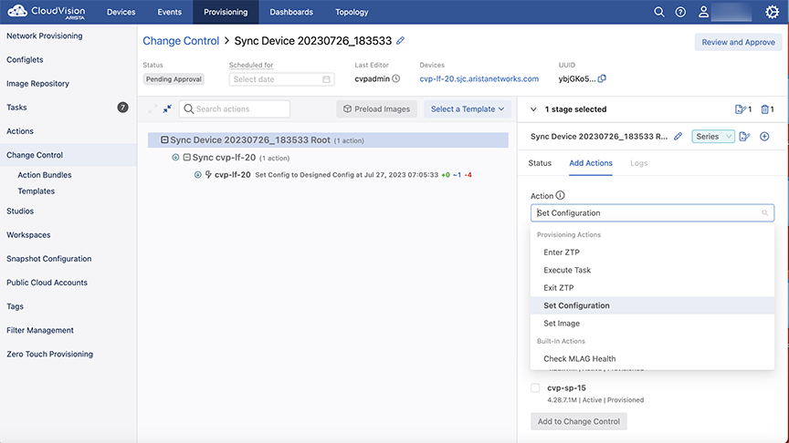This screenshot has height=443, width=789.
Task: Click Add to Change Control button
Action: point(579,421)
